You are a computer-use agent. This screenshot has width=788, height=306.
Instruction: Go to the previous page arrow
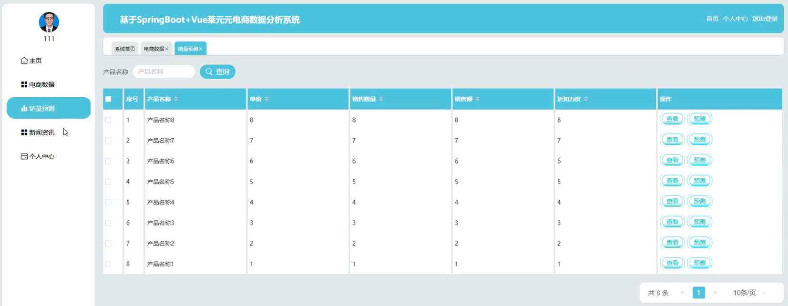pos(682,293)
